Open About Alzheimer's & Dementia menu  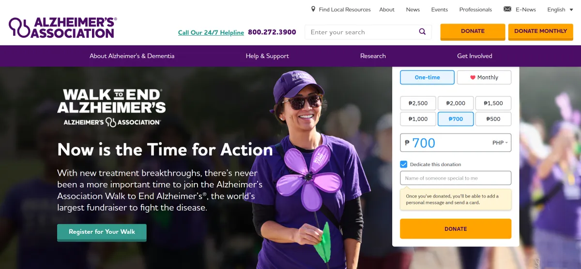[132, 56]
